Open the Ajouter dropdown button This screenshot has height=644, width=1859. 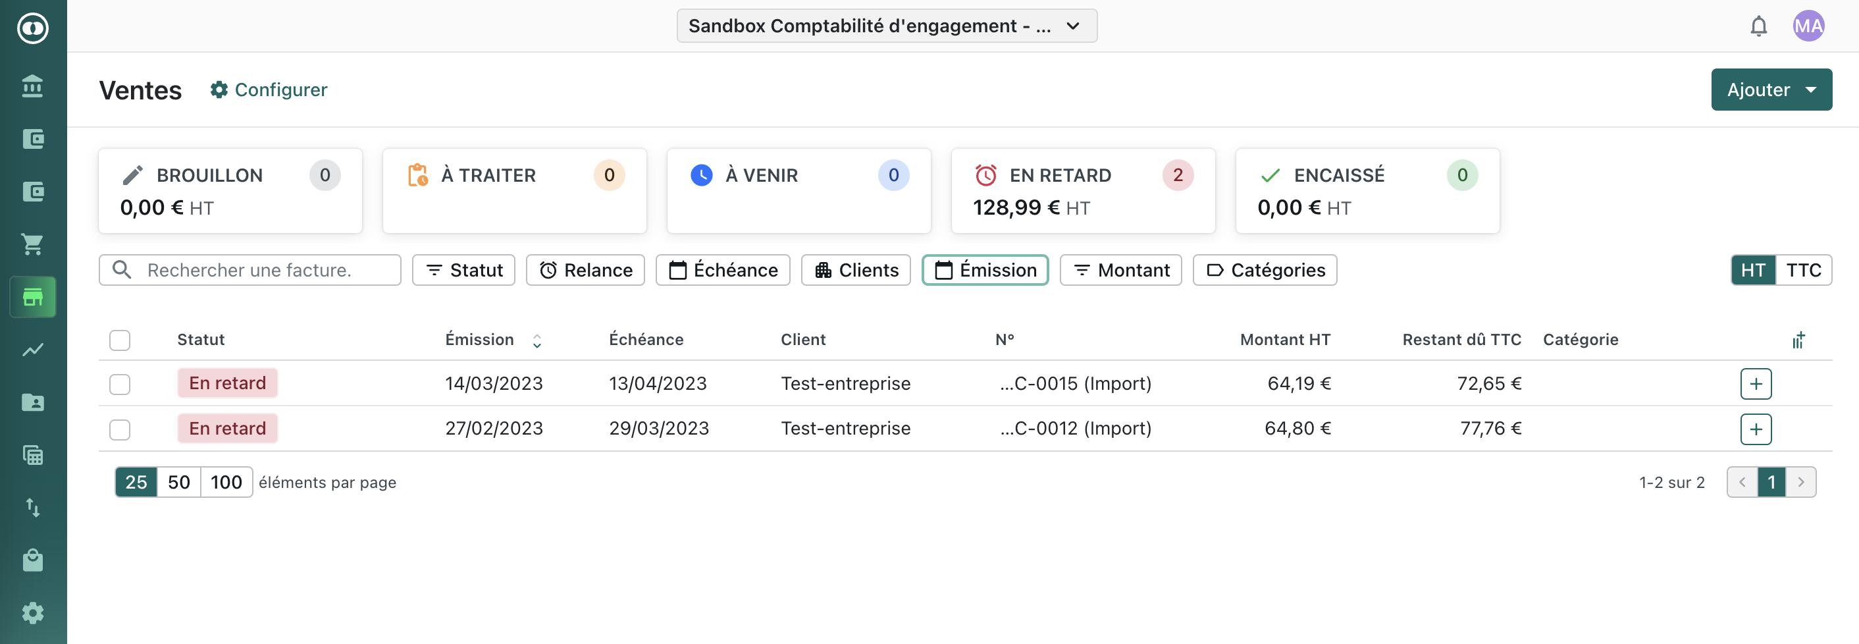[x=1771, y=90]
